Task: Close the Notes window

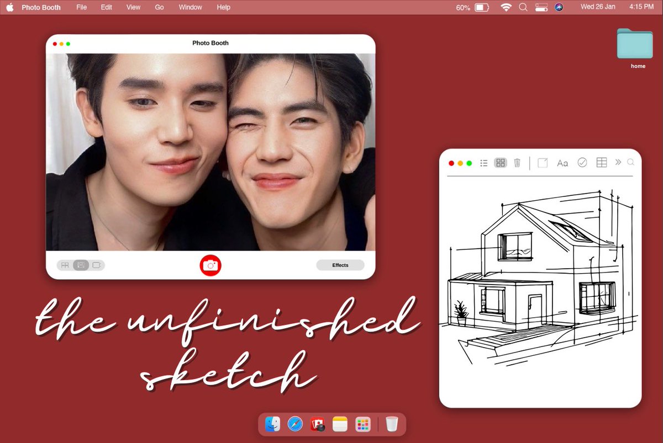Action: (x=451, y=163)
